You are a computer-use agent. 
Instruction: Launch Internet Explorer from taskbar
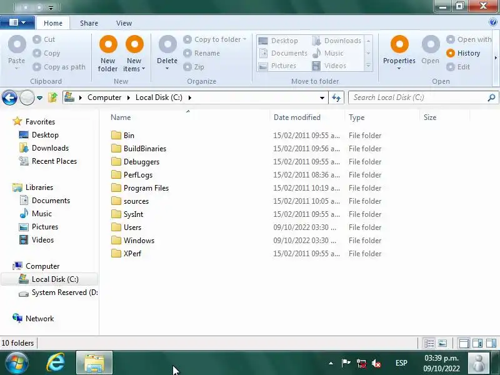tap(56, 363)
